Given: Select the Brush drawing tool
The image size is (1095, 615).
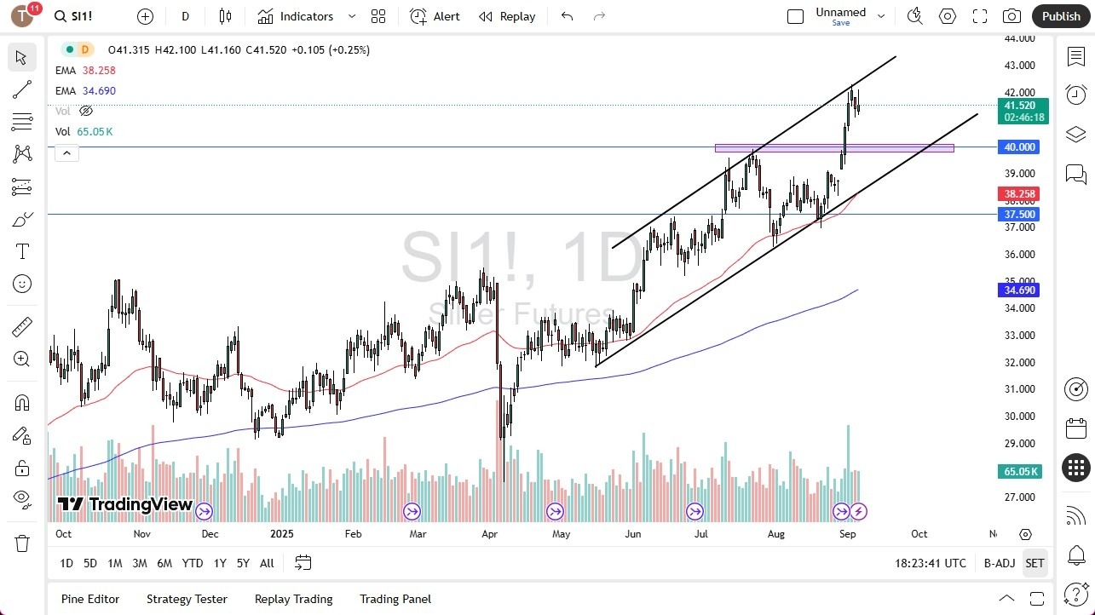Looking at the screenshot, I should pyautogui.click(x=21, y=219).
